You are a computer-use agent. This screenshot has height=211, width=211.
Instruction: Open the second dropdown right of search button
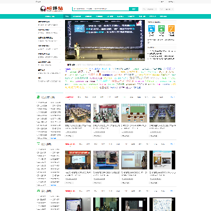166,9
